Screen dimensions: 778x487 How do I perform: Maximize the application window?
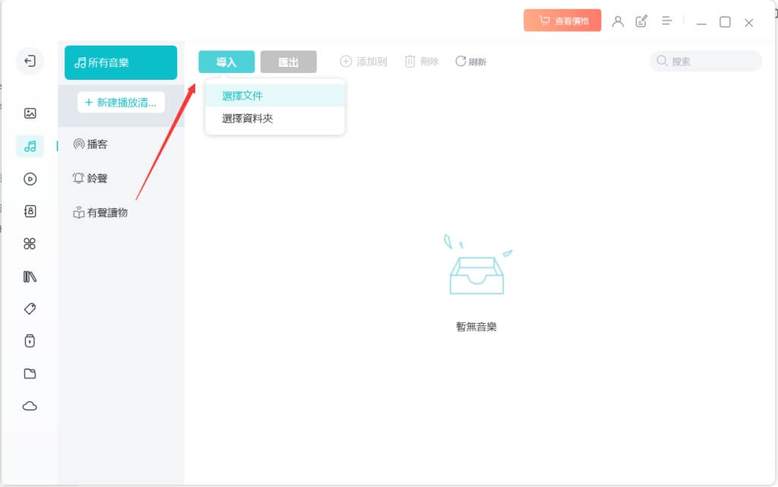[x=725, y=22]
